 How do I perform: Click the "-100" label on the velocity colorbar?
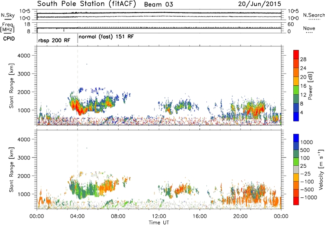pos(307,182)
